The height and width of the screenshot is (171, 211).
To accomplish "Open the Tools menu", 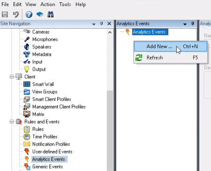I will coord(65,4).
